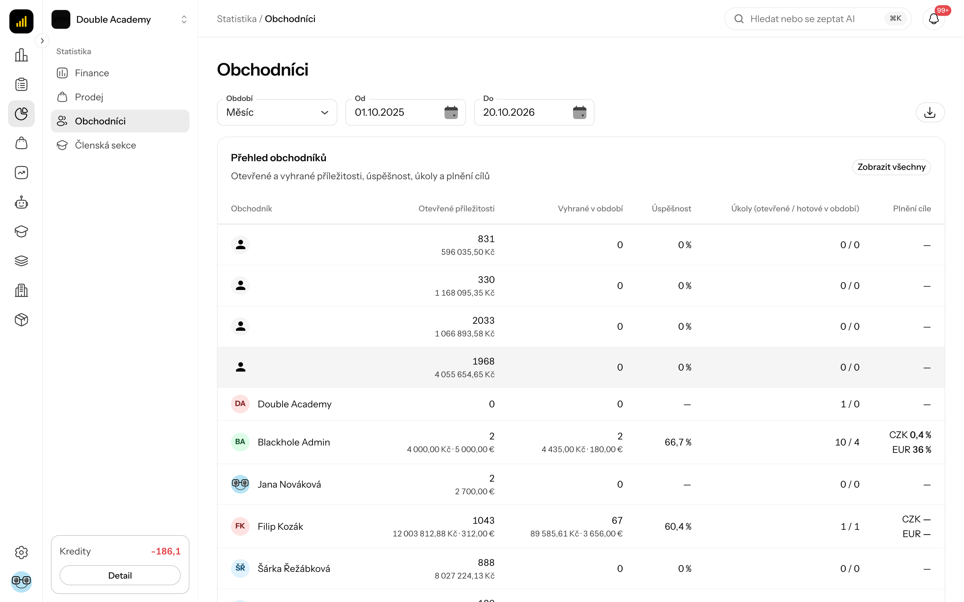
Task: Click the Otevřené příležitosti column header
Action: pyautogui.click(x=456, y=209)
